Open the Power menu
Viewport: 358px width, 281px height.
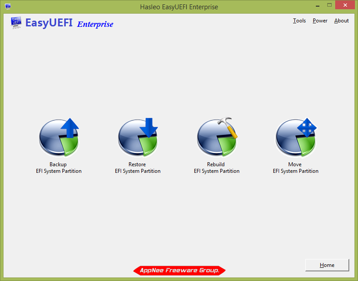point(320,21)
